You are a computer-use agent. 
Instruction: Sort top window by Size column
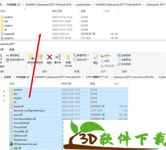click(x=107, y=11)
